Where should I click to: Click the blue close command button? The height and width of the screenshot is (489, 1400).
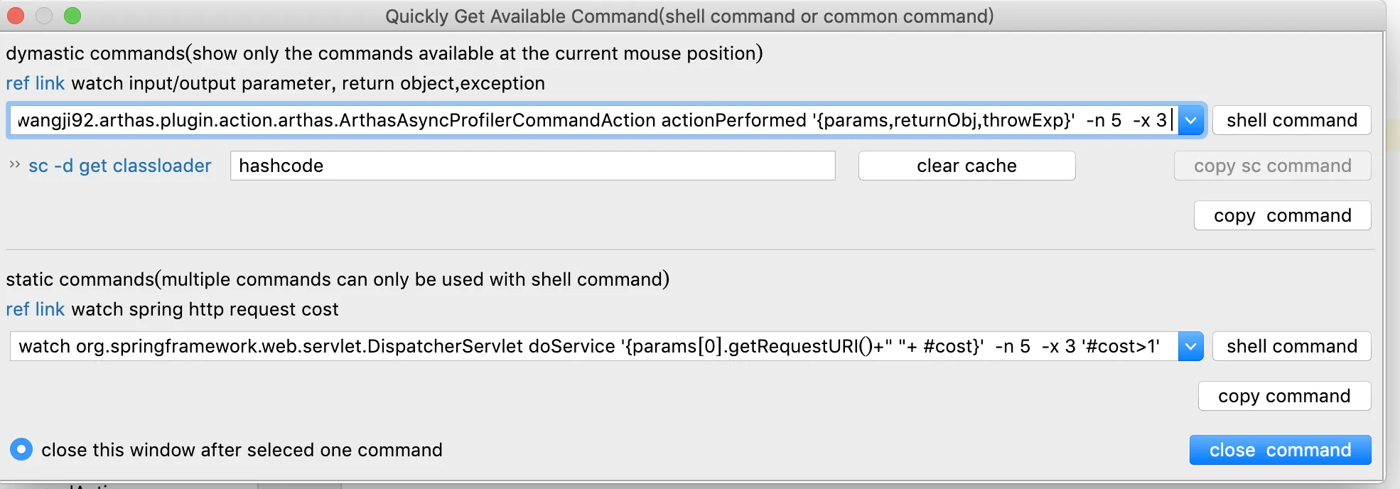point(1281,450)
